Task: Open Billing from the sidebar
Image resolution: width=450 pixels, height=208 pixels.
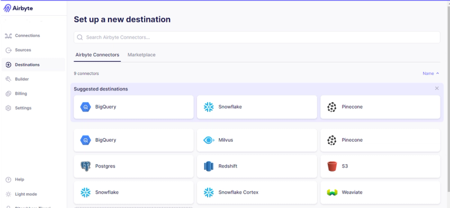Action: click(34, 93)
